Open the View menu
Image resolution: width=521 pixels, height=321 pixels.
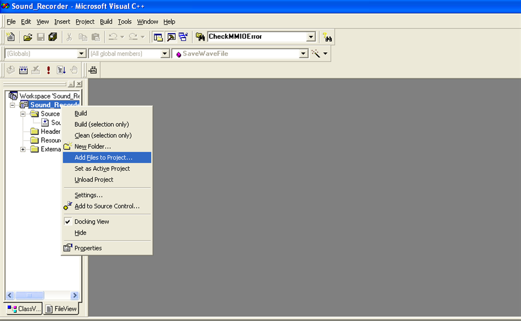coord(42,21)
